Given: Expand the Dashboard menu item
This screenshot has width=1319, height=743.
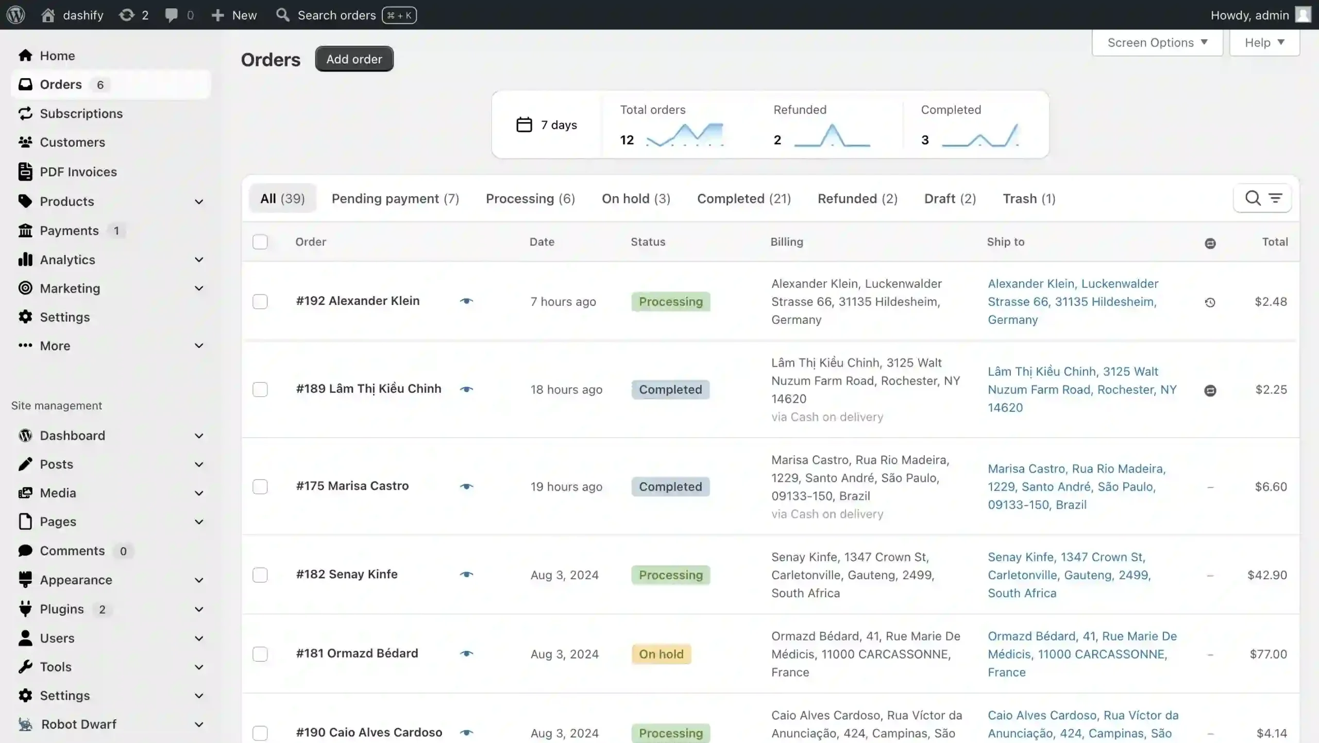Looking at the screenshot, I should coord(198,435).
